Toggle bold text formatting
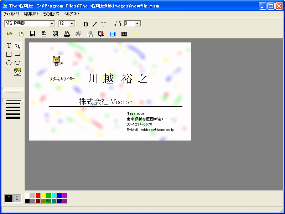 85,24
